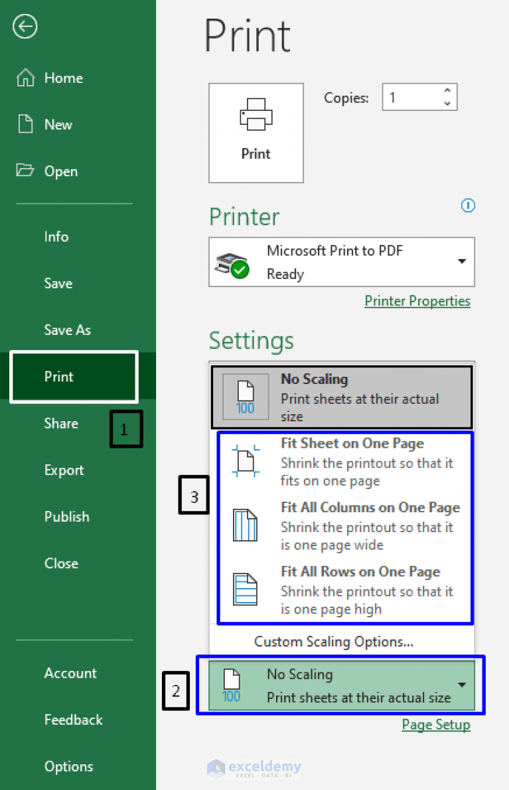509x790 pixels.
Task: Click the Page Setup link
Action: point(436,724)
